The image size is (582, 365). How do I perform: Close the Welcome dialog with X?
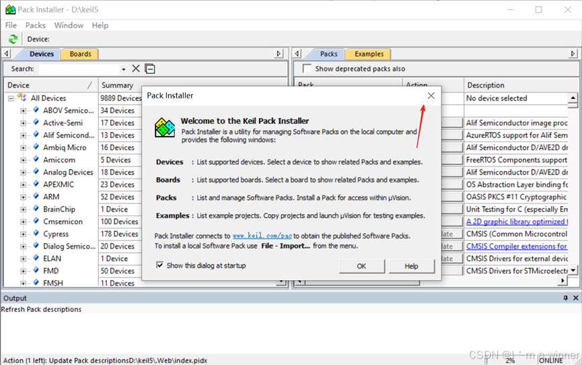click(431, 96)
